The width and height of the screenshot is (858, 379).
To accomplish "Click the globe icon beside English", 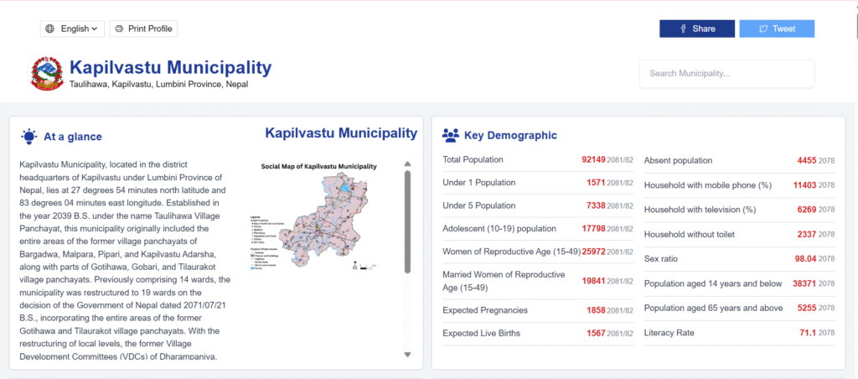I will tap(50, 29).
